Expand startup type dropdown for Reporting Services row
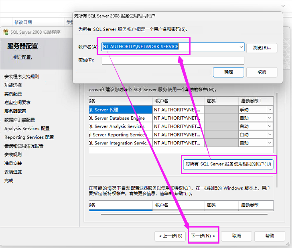The width and height of the screenshot is (292, 248). [x=270, y=134]
